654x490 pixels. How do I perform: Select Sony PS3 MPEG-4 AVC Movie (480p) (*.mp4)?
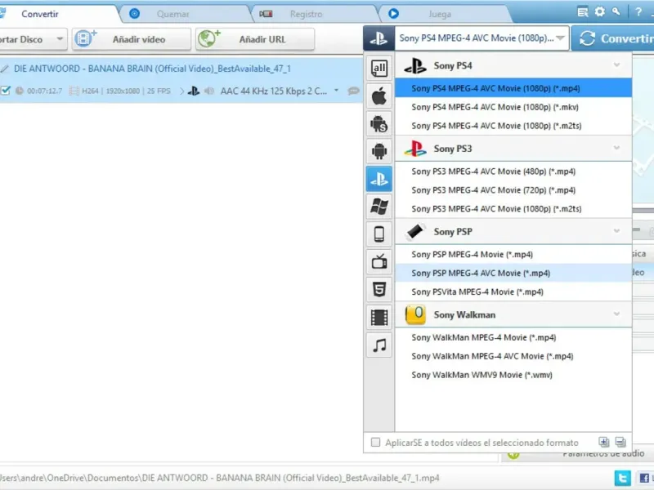(513, 171)
